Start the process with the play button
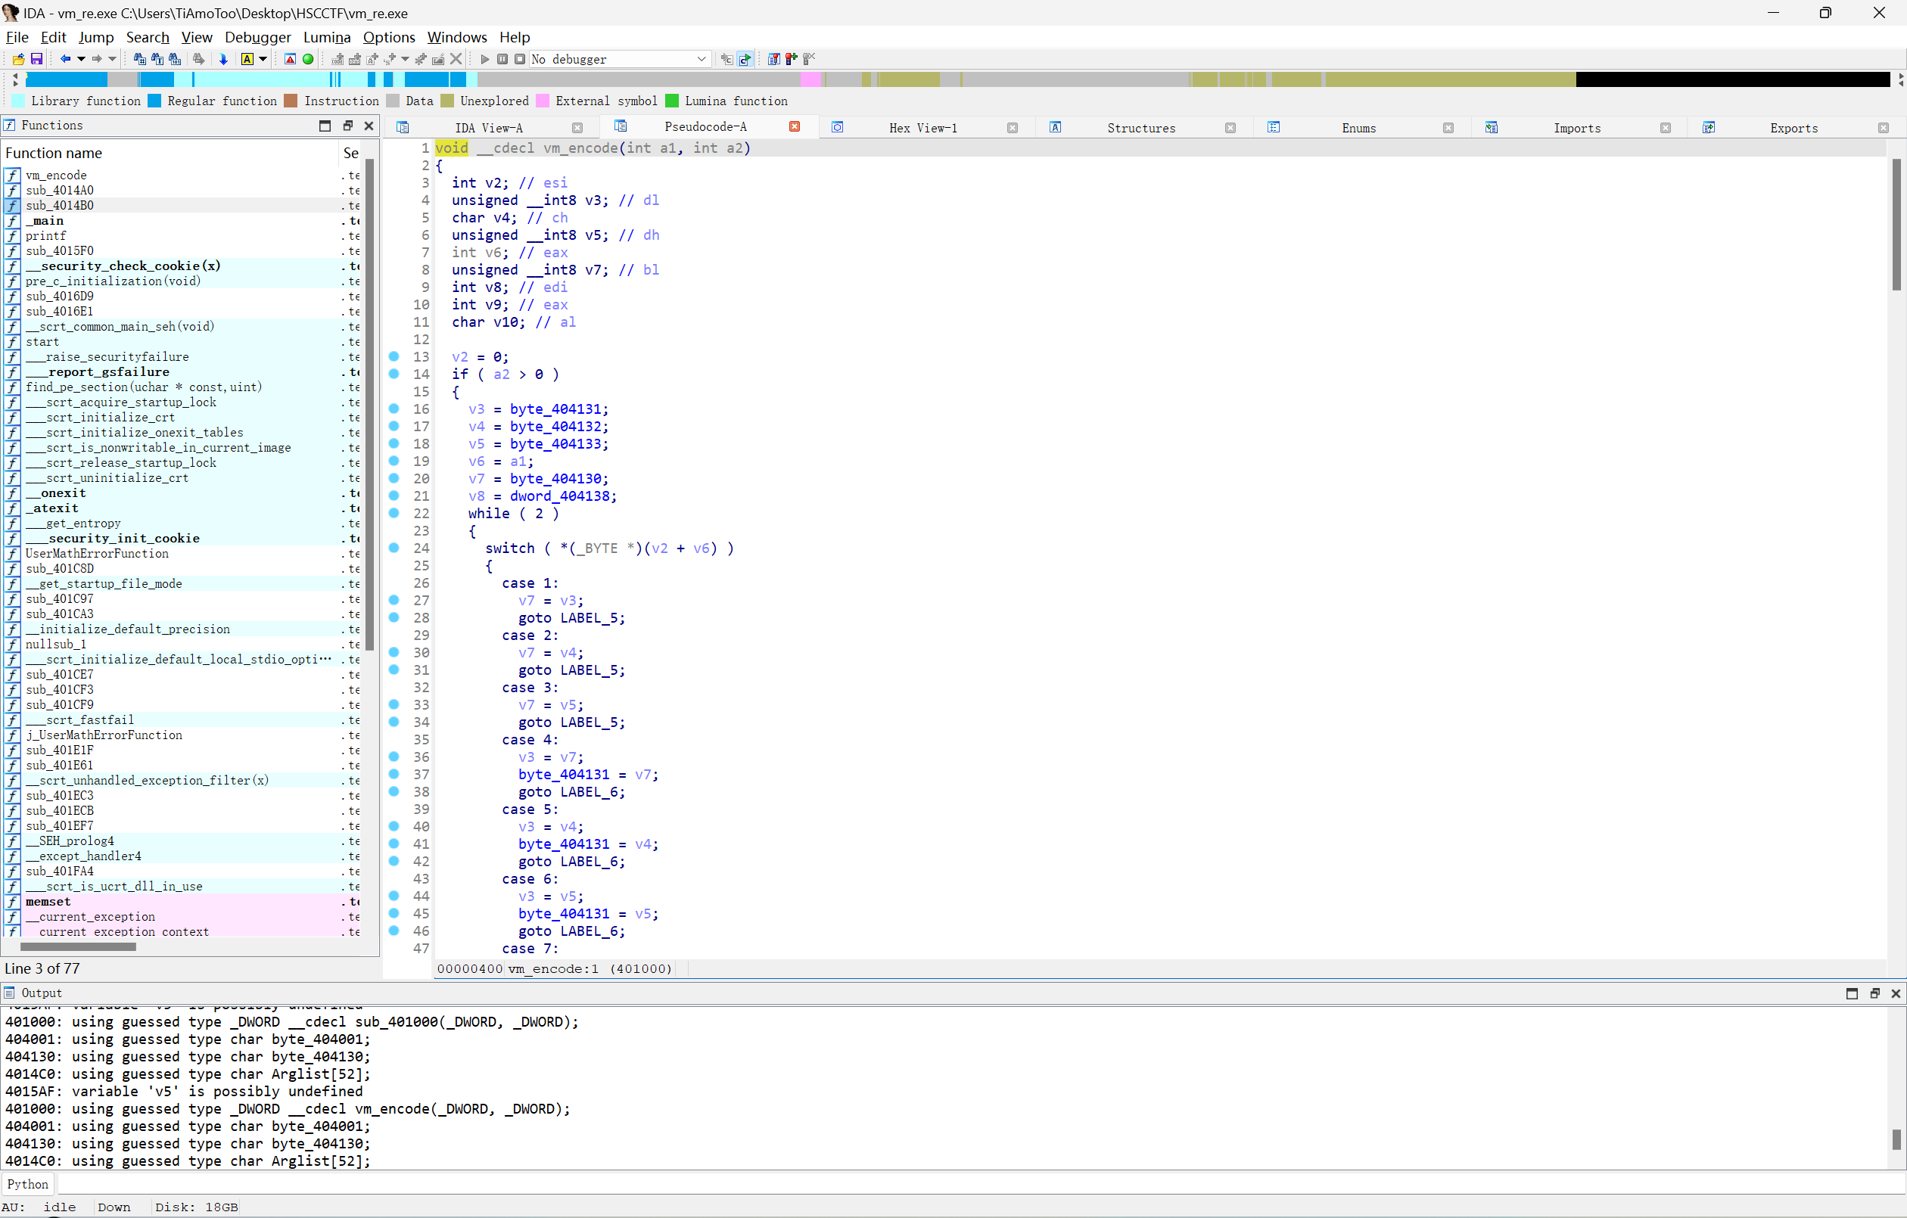Screen dimensions: 1907x1218 tap(484, 58)
